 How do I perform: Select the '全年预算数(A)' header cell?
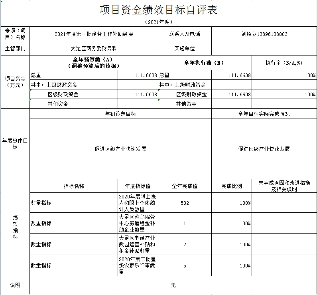pyautogui.click(x=94, y=63)
